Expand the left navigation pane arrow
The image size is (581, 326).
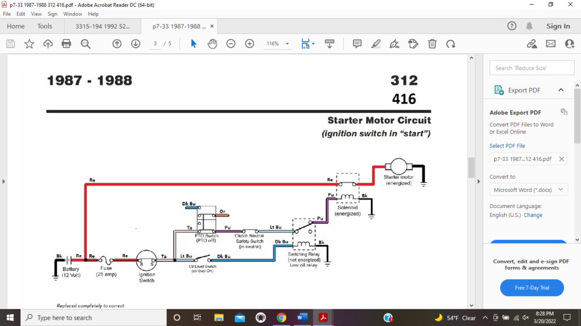[4, 181]
